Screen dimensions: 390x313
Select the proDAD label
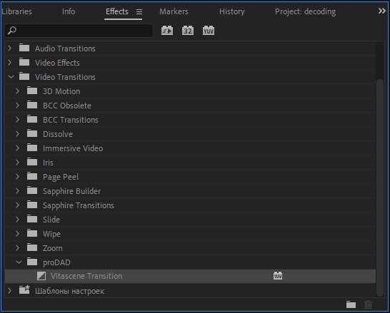[56, 262]
